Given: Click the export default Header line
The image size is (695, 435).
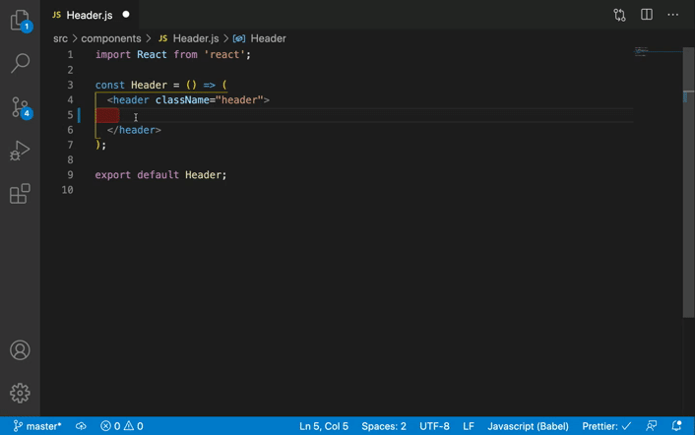Looking at the screenshot, I should pyautogui.click(x=160, y=175).
